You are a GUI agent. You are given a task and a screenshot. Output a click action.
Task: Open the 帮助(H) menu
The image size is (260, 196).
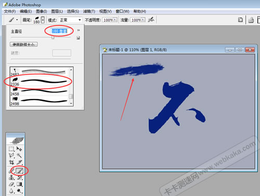[140, 11]
